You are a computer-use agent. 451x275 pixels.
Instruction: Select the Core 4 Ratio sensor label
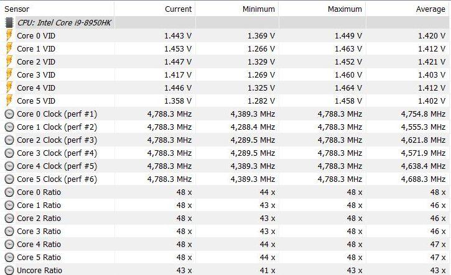click(x=39, y=245)
